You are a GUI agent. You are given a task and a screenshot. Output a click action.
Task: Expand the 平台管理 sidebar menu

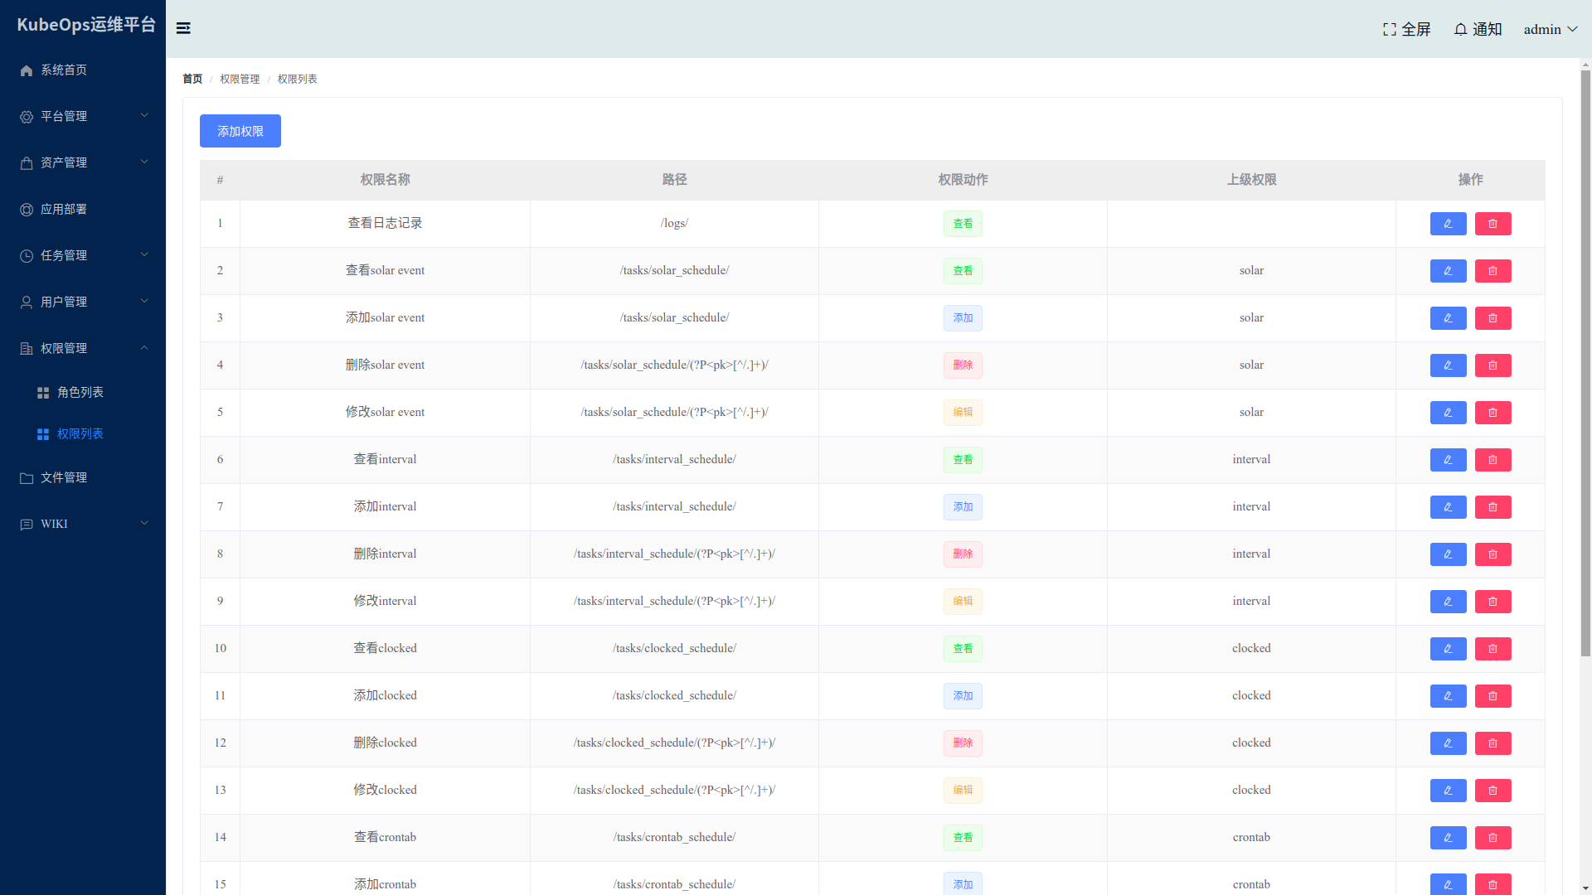pyautogui.click(x=83, y=116)
